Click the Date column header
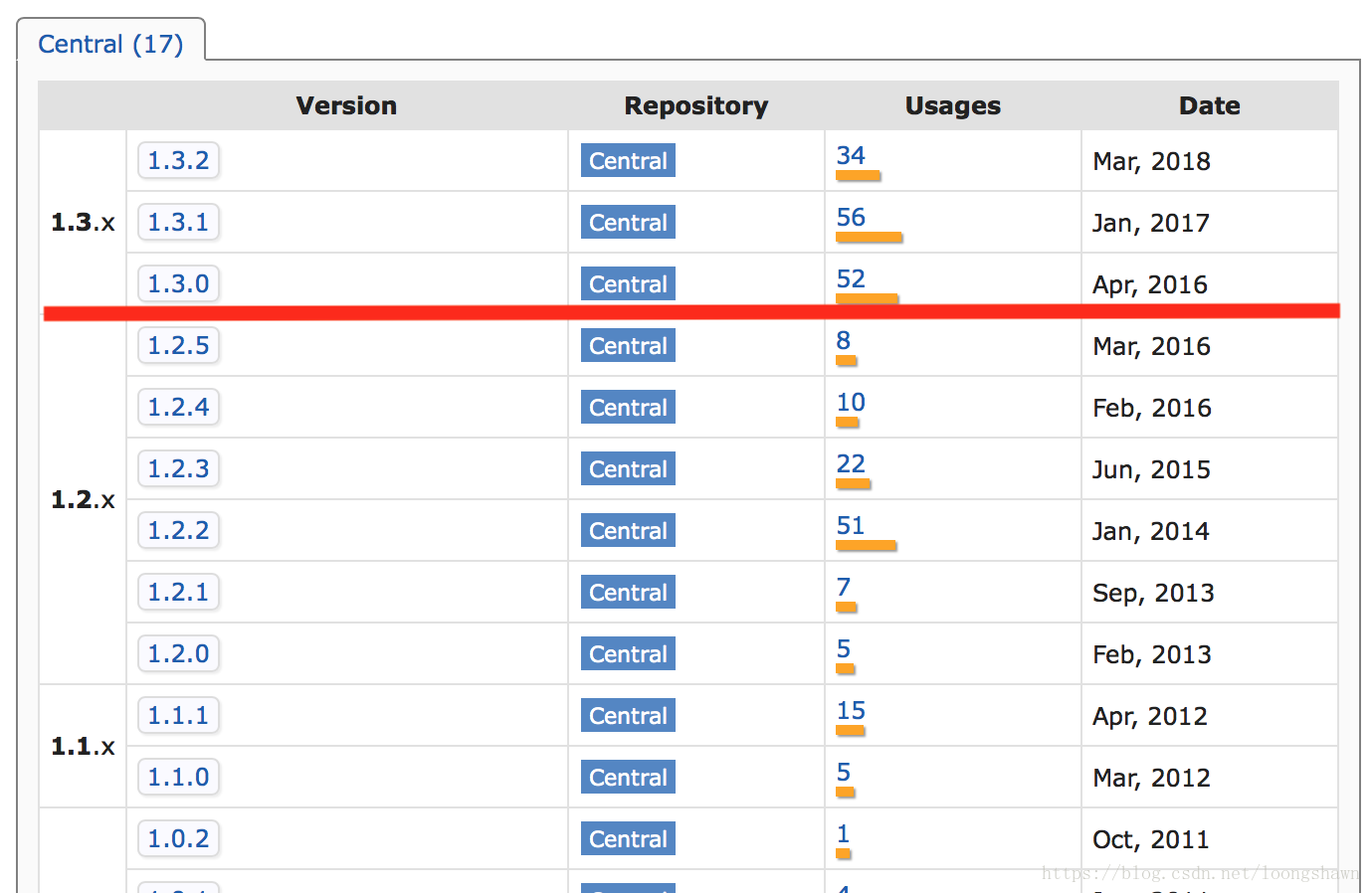 click(1210, 105)
